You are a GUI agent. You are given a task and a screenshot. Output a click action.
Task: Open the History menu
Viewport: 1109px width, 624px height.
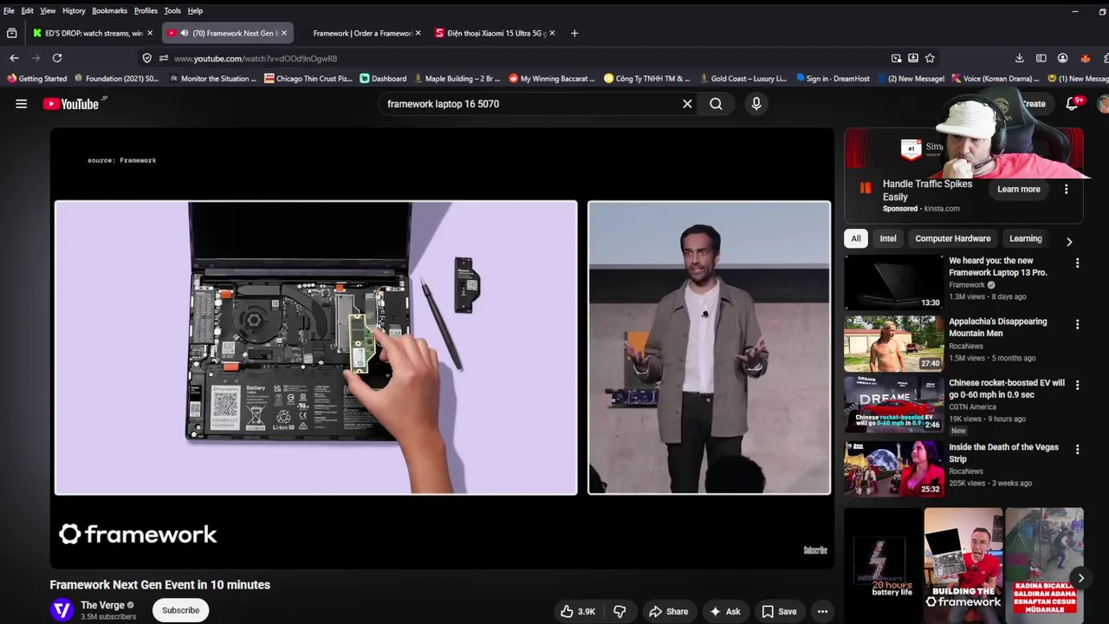coord(74,10)
